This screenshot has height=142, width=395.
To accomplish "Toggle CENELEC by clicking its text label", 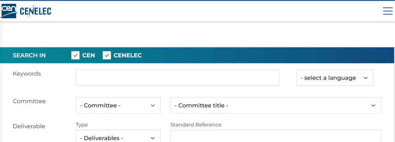I will 128,55.
